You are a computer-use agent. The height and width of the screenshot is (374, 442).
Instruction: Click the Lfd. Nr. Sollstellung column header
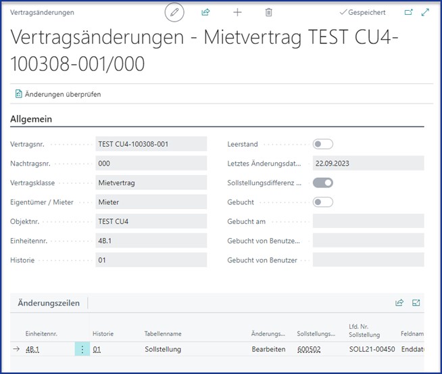point(364,331)
